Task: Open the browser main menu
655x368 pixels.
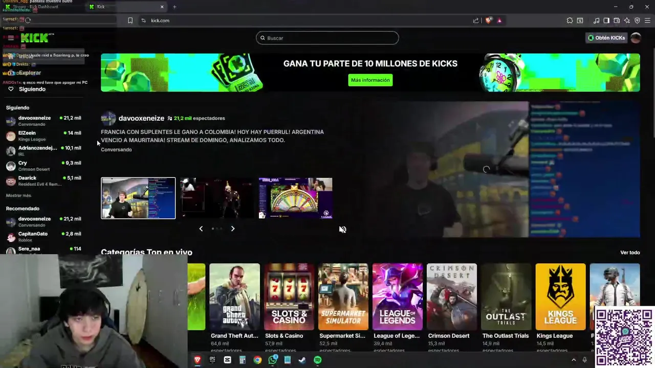Action: [647, 20]
